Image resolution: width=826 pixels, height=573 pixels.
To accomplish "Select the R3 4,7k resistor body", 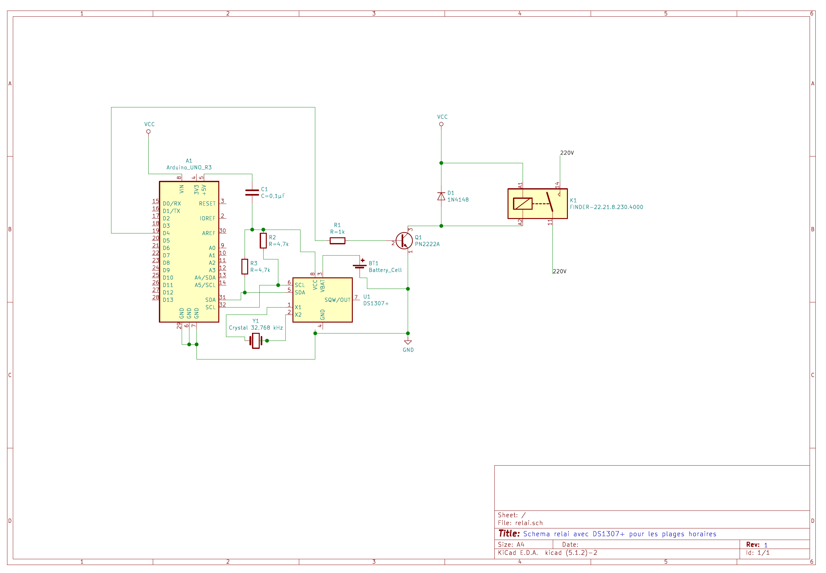I will tap(245, 266).
